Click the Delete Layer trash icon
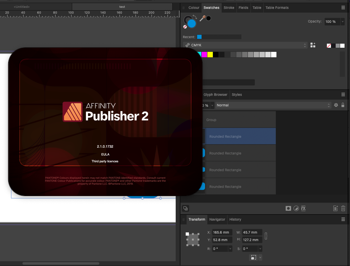 343,208
